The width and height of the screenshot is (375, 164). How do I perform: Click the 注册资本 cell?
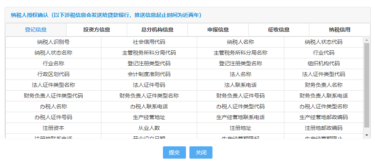pyautogui.click(x=53, y=128)
